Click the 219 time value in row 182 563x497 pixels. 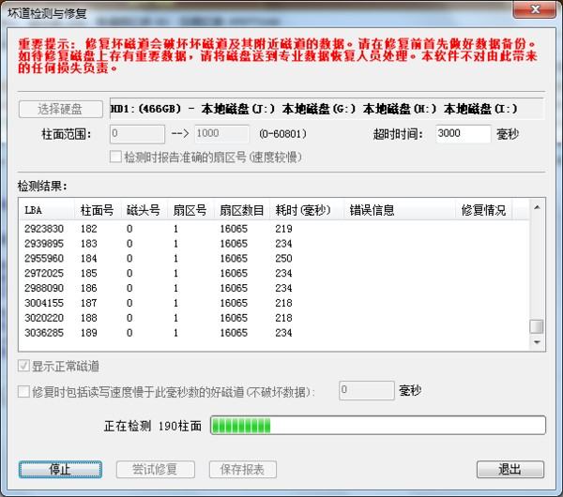coord(283,229)
